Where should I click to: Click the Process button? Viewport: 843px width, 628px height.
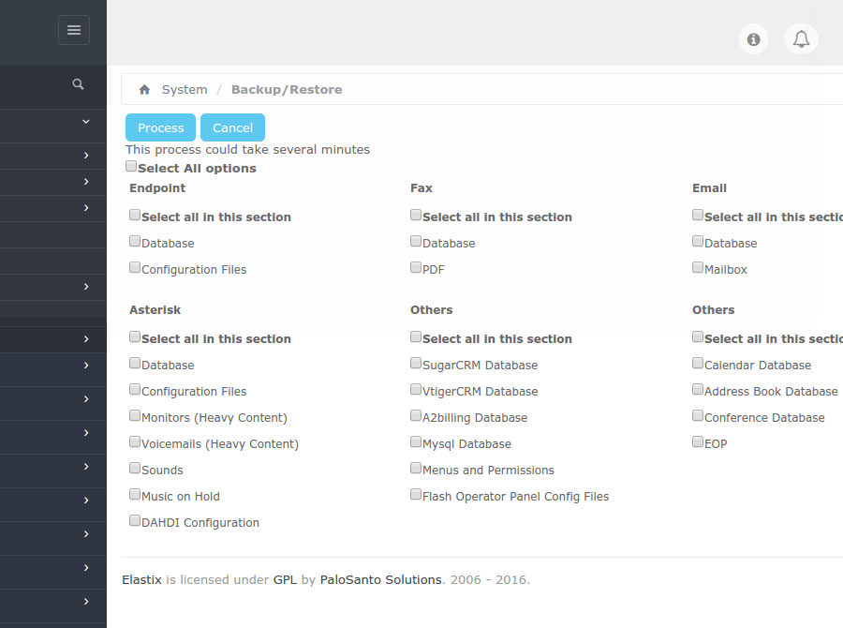point(160,127)
